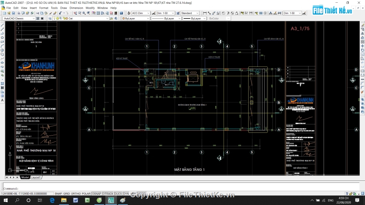Open Word from the taskbar
The image size is (365, 205).
click(x=76, y=200)
